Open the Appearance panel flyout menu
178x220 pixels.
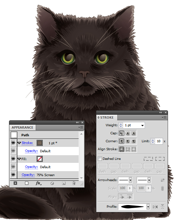(x=81, y=127)
